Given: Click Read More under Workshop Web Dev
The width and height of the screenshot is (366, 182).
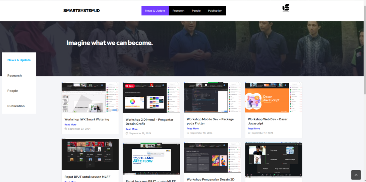Looking at the screenshot, I should 254,129.
